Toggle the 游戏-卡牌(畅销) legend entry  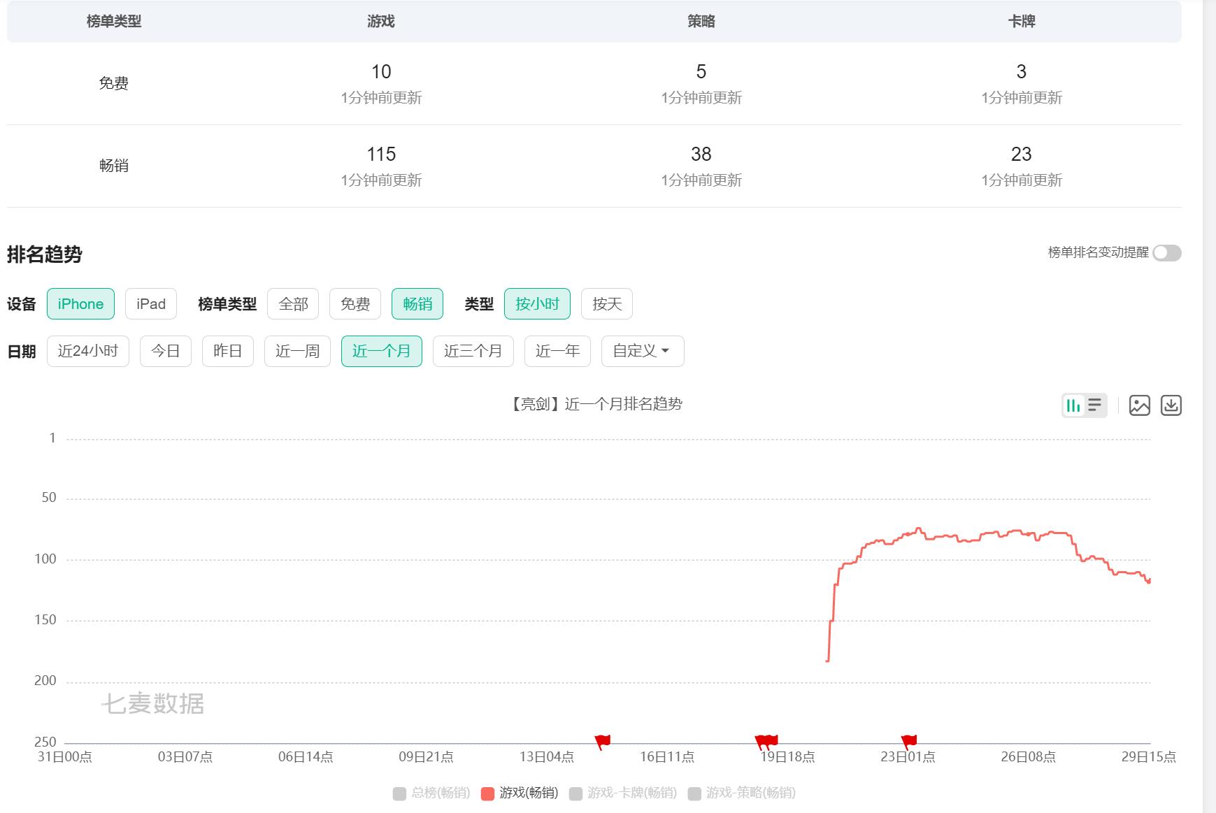coord(626,793)
